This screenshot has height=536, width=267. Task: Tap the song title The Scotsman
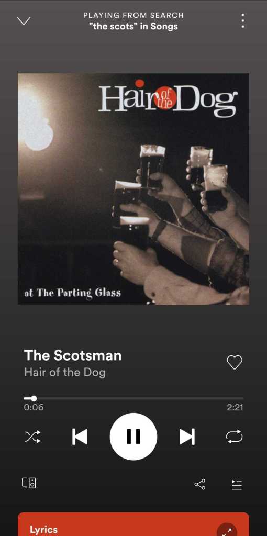coord(73,355)
